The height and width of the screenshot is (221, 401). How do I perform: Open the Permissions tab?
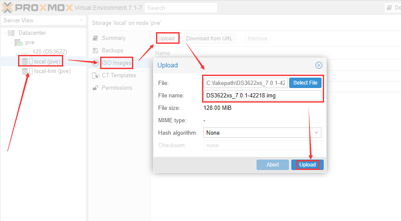[117, 88]
